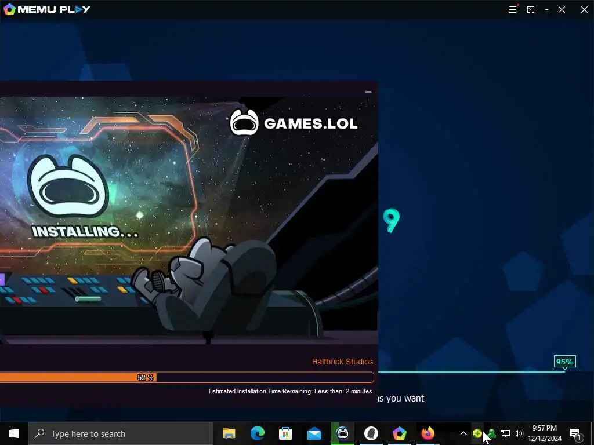Show hidden system tray icons
594x445 pixels.
pos(463,433)
